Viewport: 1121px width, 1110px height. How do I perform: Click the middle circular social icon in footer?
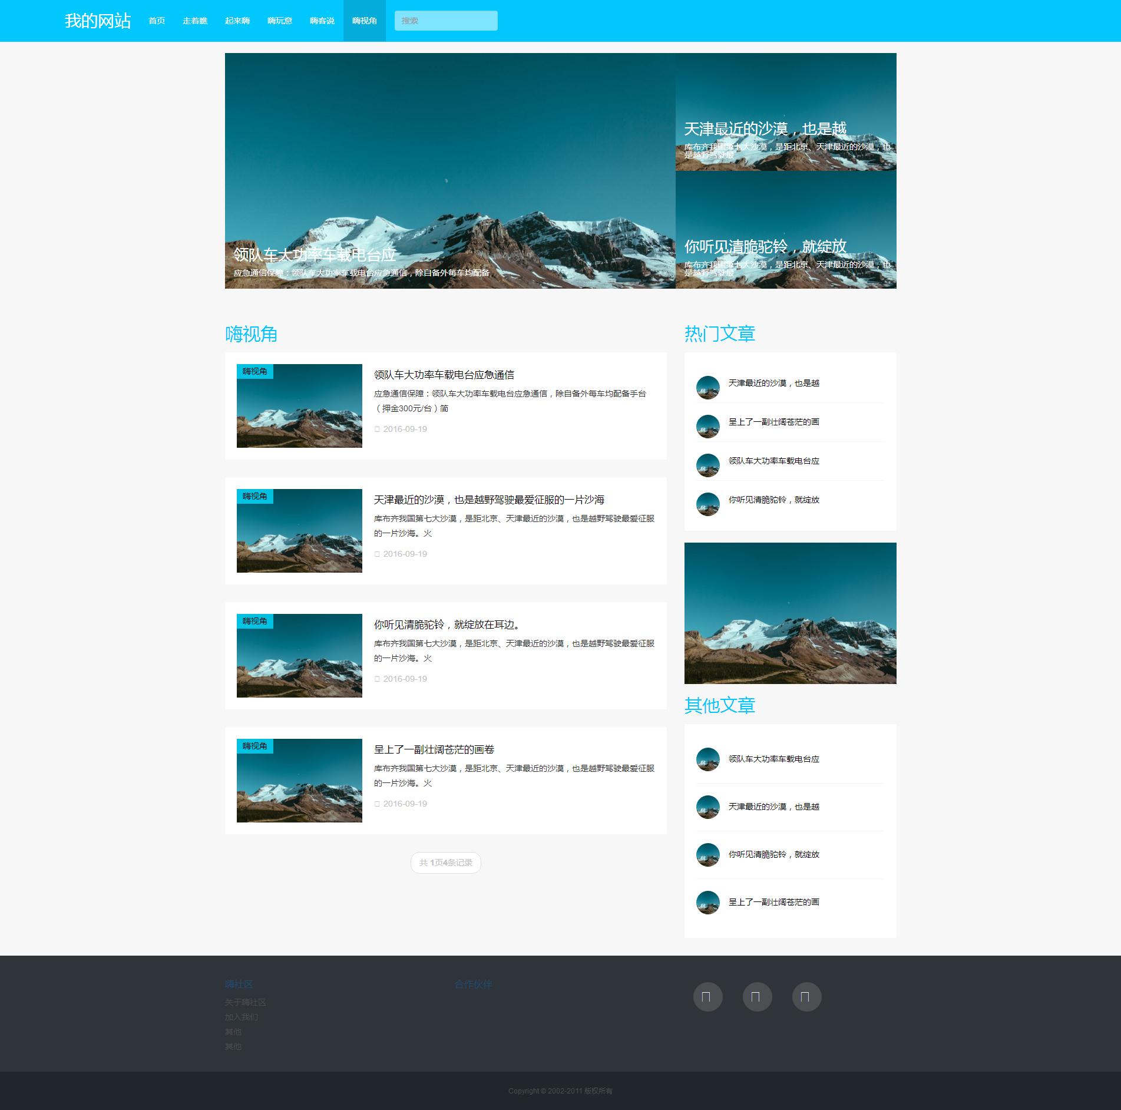(x=757, y=997)
